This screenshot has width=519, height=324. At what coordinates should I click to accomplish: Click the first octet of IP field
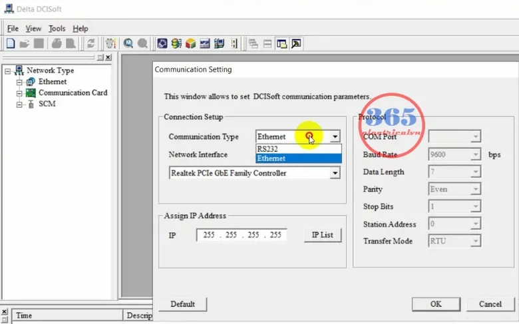pos(209,235)
